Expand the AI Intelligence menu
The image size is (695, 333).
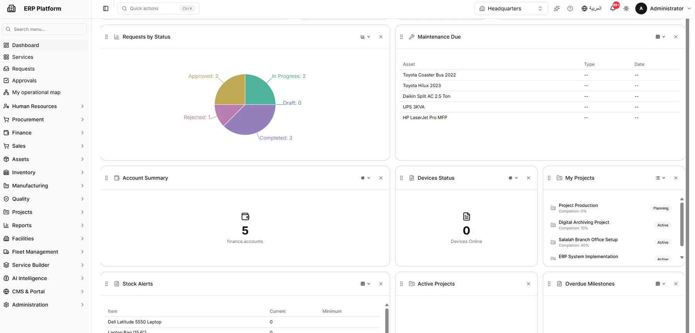pos(44,278)
